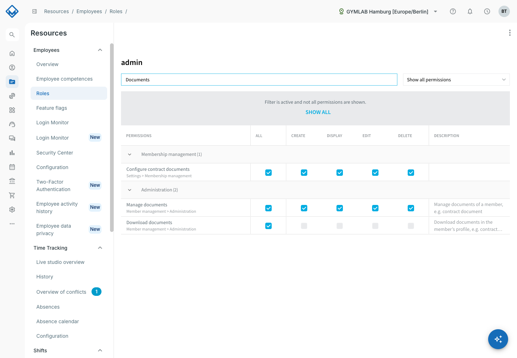Screen dimensions: 517x358
Task: Collapse the Time Tracking section chevron
Action: pos(100,248)
